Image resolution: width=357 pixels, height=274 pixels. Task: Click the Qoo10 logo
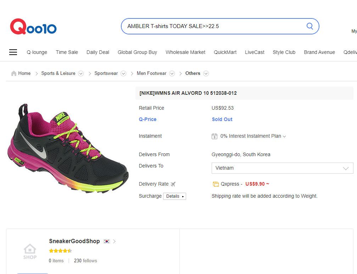tap(33, 27)
